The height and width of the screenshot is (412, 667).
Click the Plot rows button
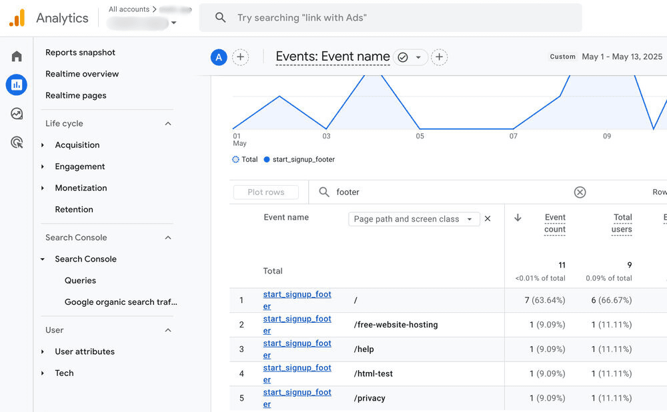pyautogui.click(x=265, y=192)
